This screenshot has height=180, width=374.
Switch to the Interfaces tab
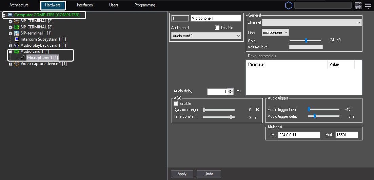pyautogui.click(x=85, y=5)
